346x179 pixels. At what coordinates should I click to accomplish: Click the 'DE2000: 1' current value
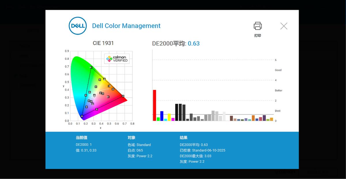84,145
